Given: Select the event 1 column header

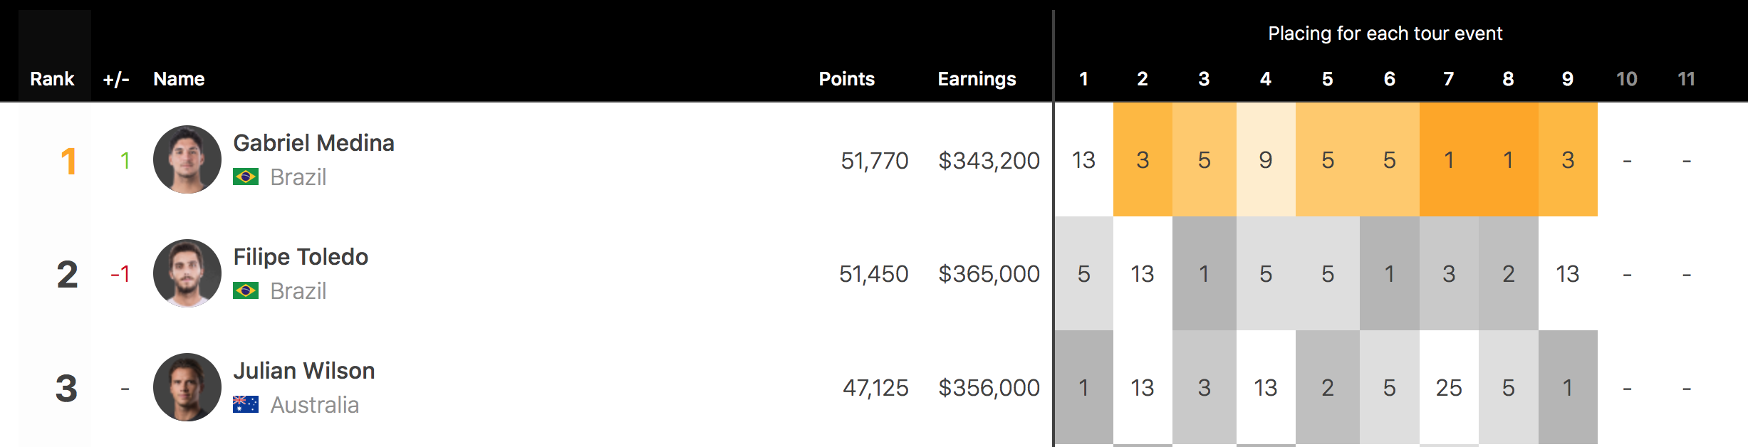Looking at the screenshot, I should click(x=1083, y=79).
